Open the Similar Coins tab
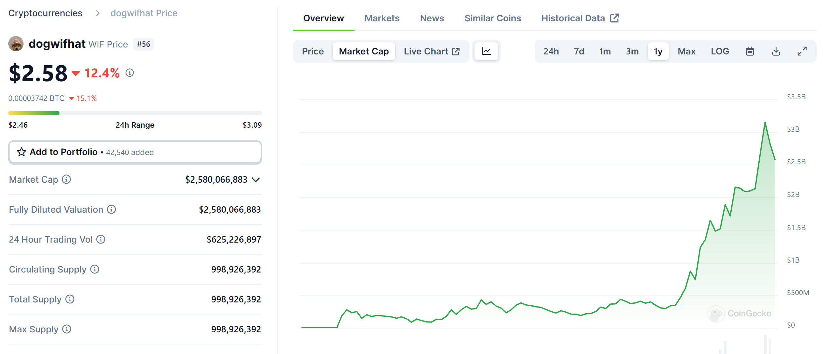Image resolution: width=823 pixels, height=354 pixels. (x=493, y=18)
